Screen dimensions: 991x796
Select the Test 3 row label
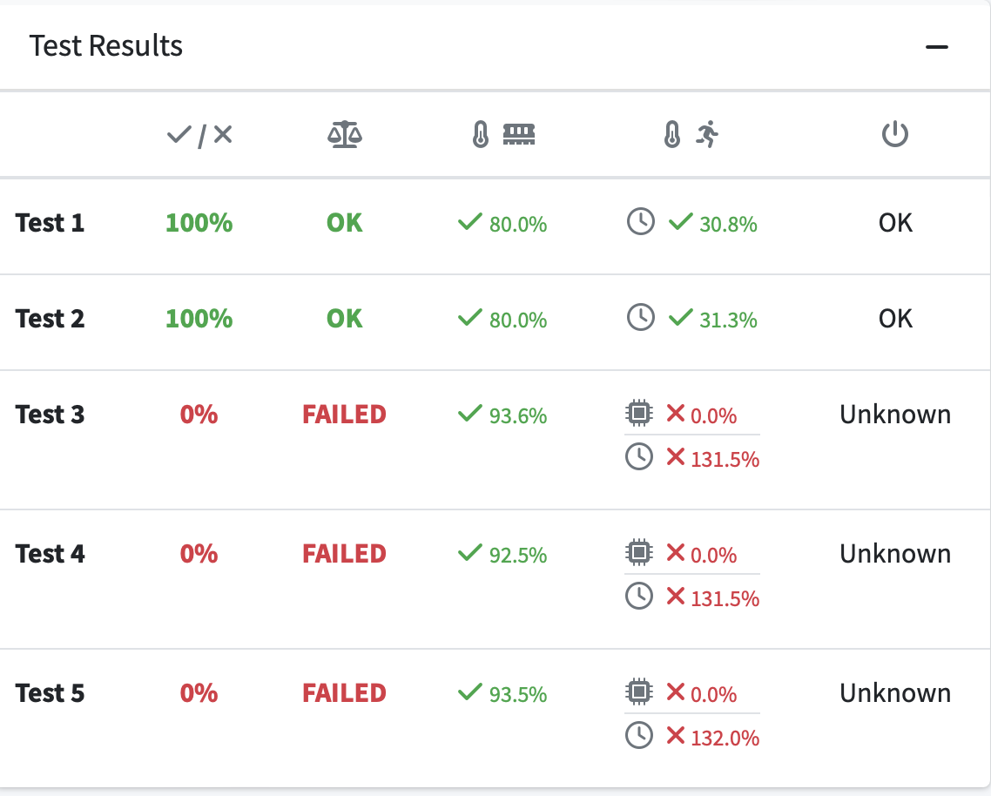pyautogui.click(x=50, y=415)
